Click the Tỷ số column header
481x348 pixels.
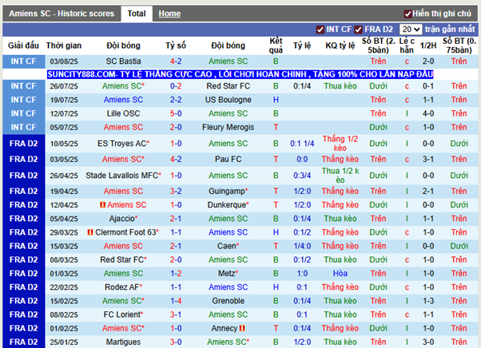[176, 45]
